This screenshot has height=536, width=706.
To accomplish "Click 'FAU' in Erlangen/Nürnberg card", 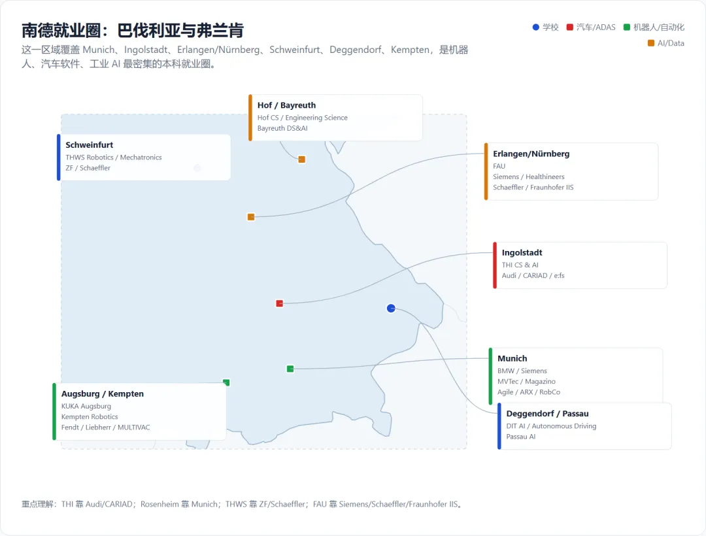I will pos(499,166).
